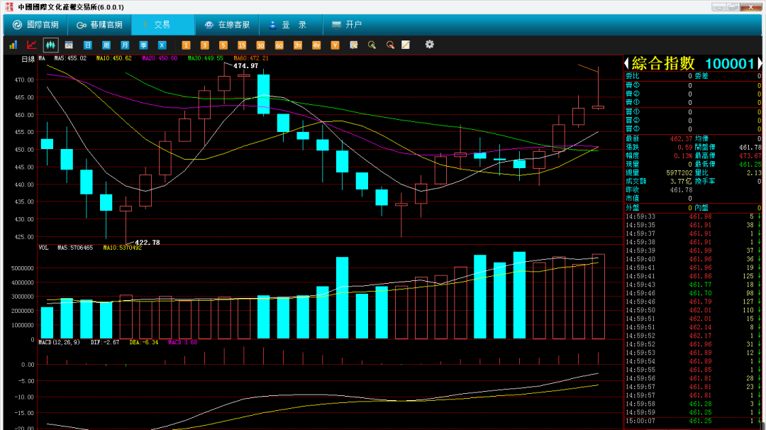Image resolution: width=766 pixels, height=430 pixels.
Task: Click the 474.97 high price marker
Action: coord(245,66)
